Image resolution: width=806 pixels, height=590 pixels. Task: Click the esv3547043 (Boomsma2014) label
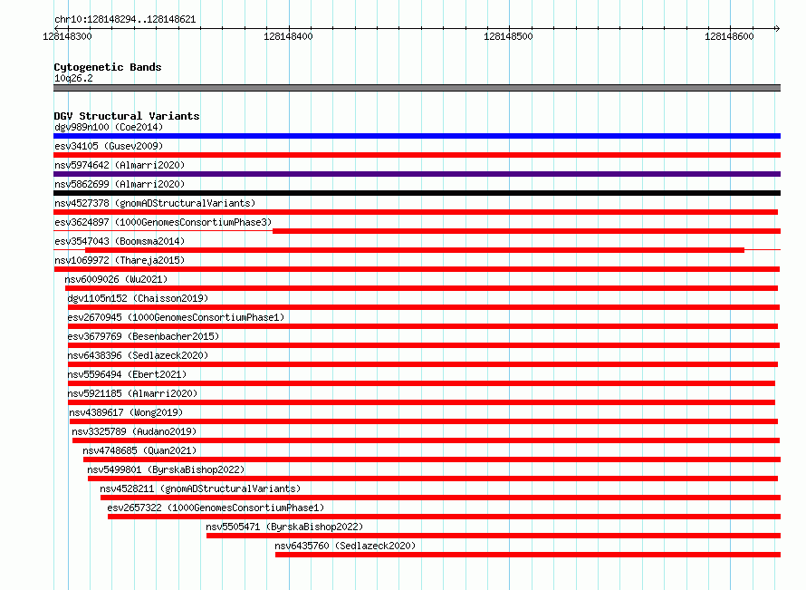click(x=120, y=241)
